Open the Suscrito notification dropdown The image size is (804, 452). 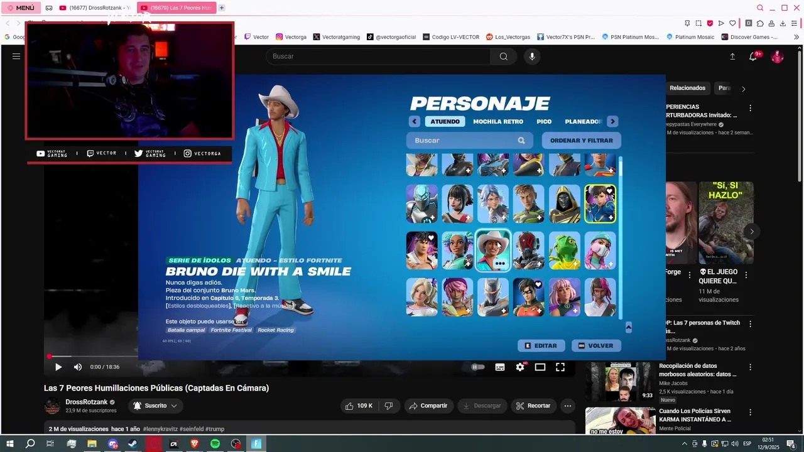[x=155, y=406]
